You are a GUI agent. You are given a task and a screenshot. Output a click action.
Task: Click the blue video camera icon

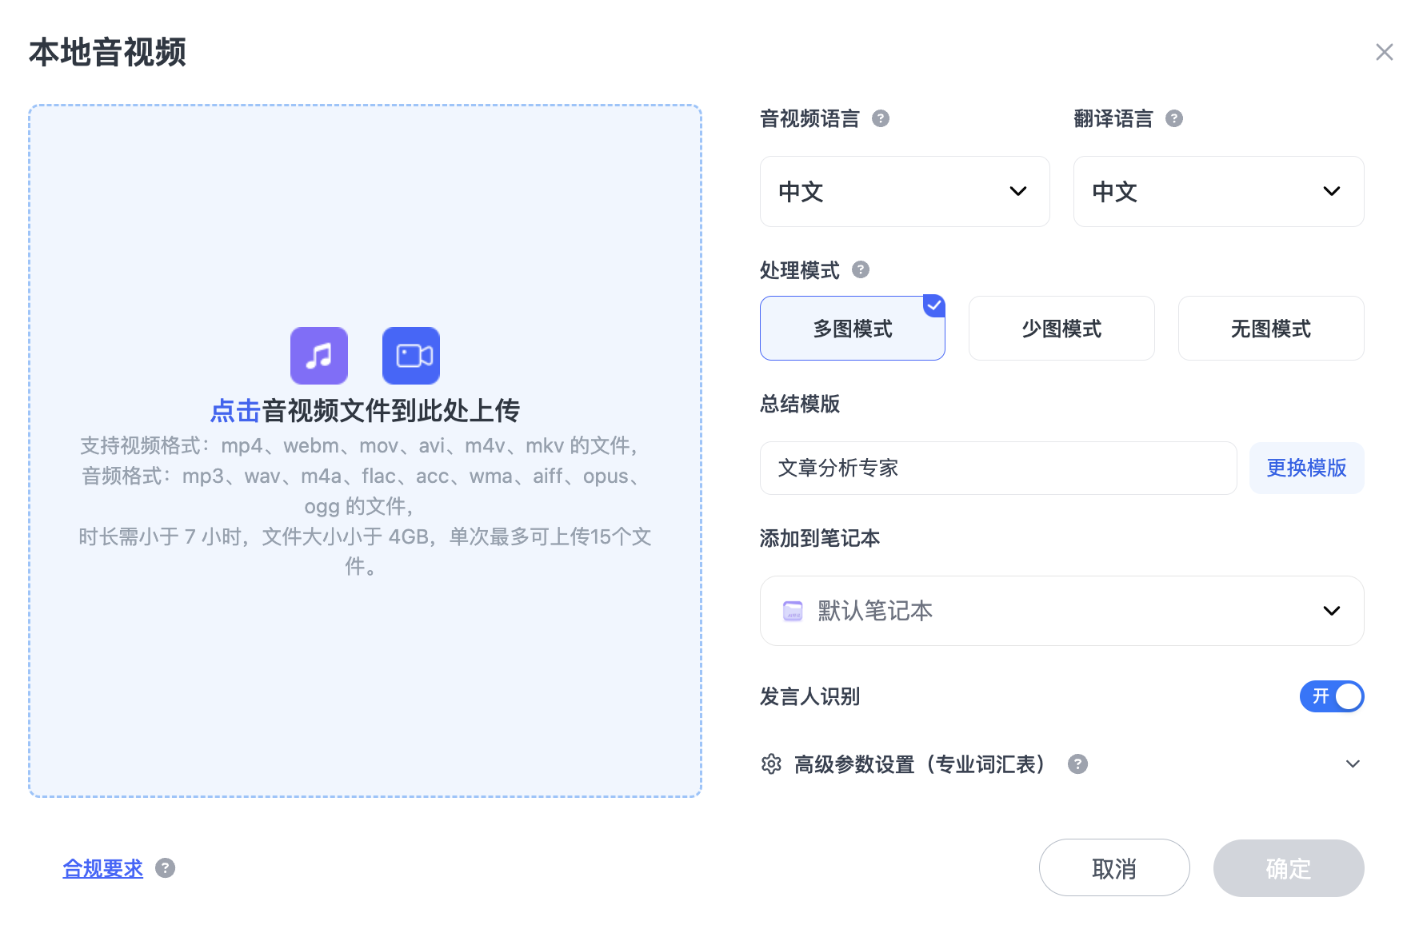tap(411, 356)
